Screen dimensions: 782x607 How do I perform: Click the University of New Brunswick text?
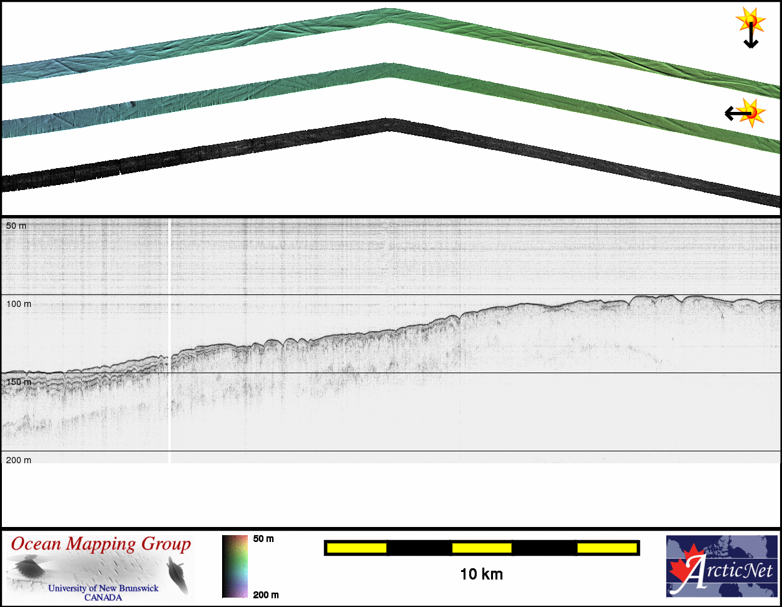[103, 588]
